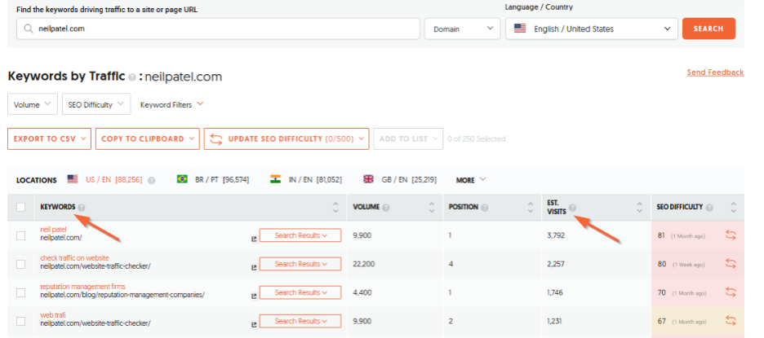This screenshot has height=338, width=764.
Task: Sort by the VOLUME column arrows
Action: pyautogui.click(x=432, y=207)
